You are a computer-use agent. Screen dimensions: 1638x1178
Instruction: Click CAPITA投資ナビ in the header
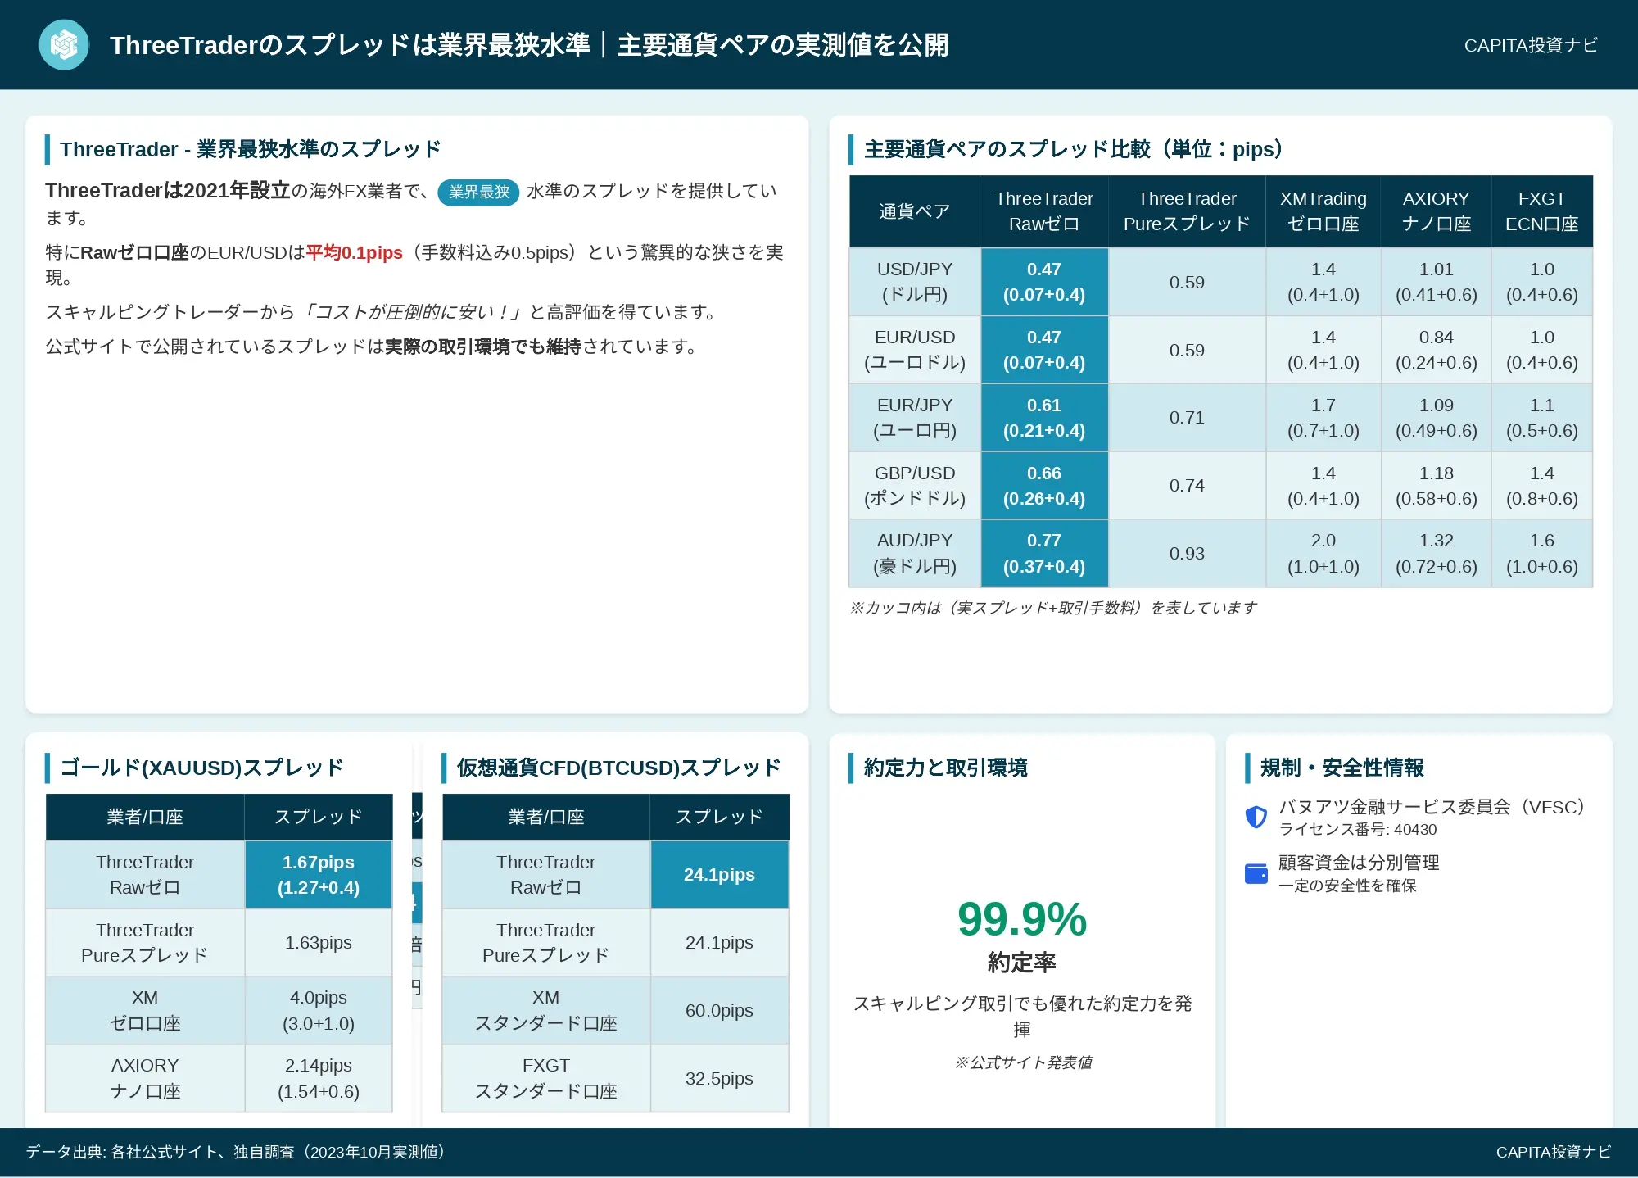pos(1531,45)
